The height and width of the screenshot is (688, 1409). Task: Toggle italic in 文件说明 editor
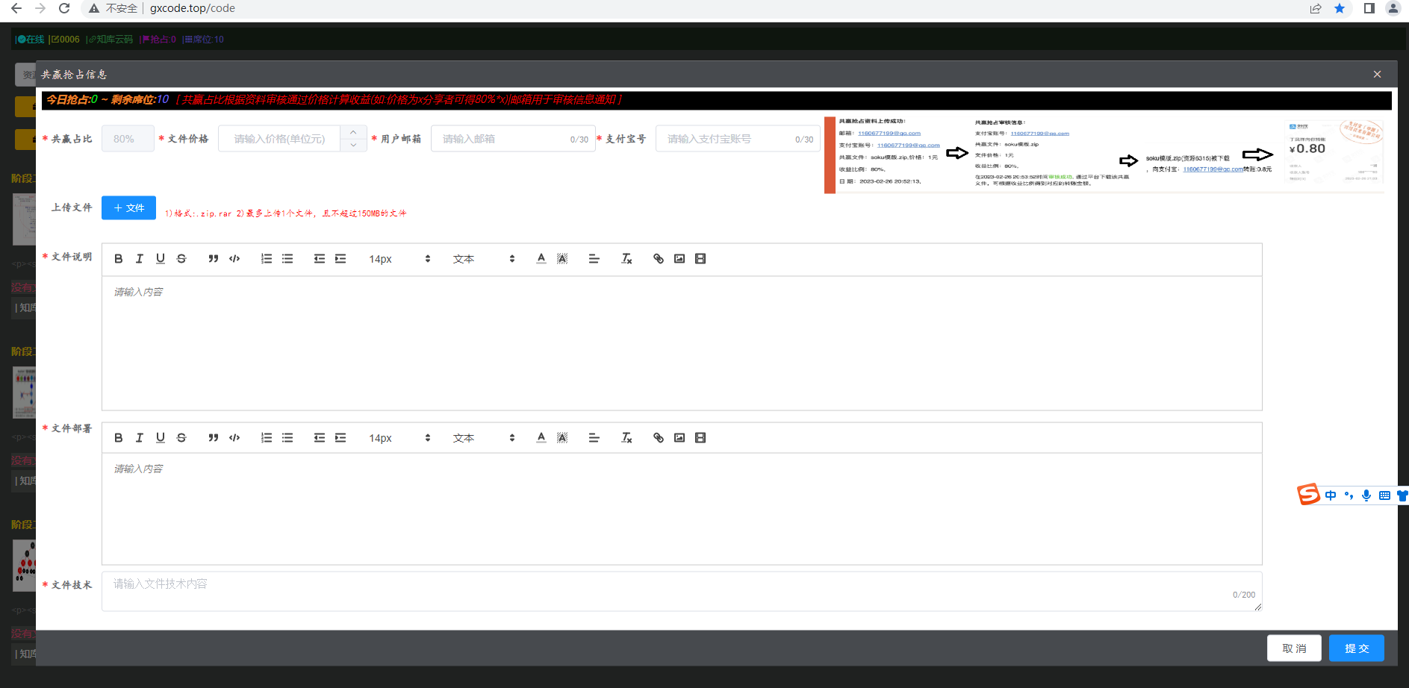pos(139,259)
